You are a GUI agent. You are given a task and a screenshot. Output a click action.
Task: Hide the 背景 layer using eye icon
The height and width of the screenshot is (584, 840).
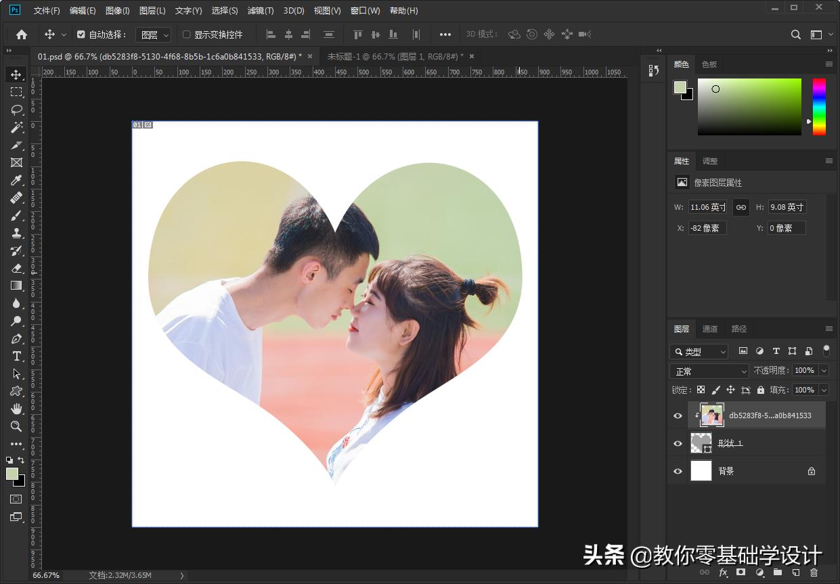(x=678, y=471)
